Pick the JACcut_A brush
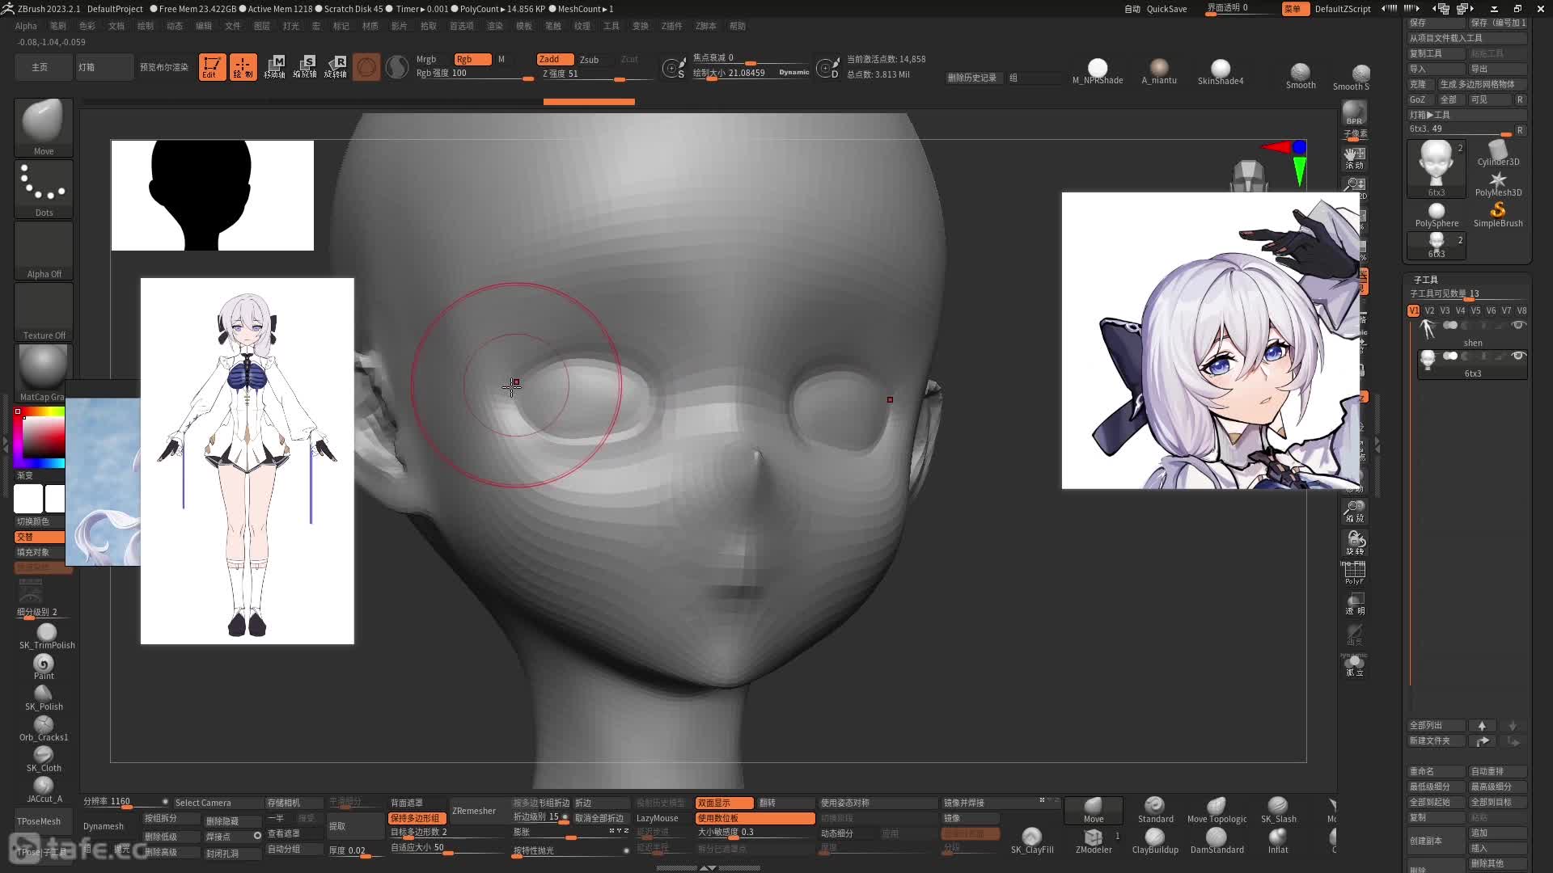The image size is (1553, 873). click(x=44, y=790)
